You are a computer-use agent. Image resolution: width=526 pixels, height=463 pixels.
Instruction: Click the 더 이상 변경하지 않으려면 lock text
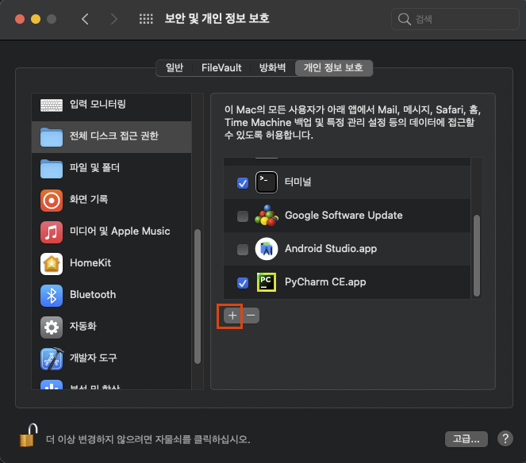pyautogui.click(x=148, y=439)
